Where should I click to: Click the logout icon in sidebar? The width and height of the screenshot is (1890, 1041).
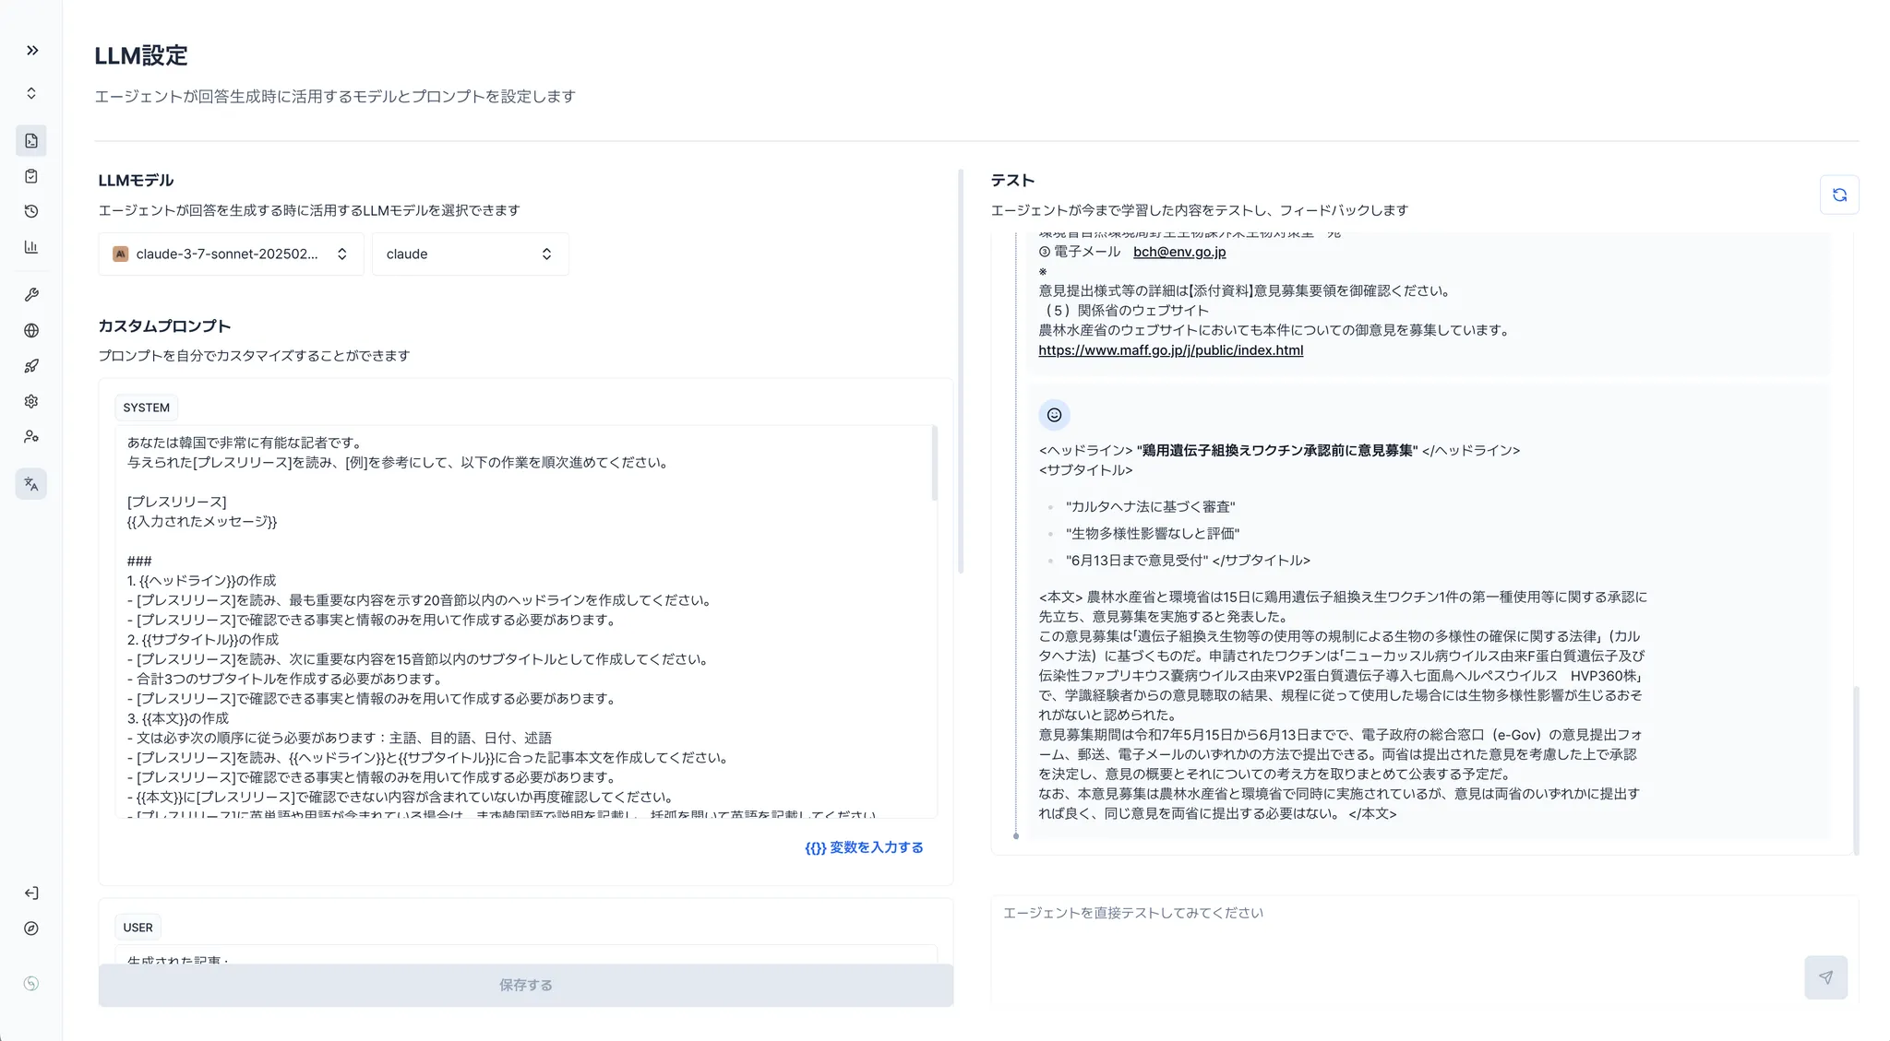point(31,893)
